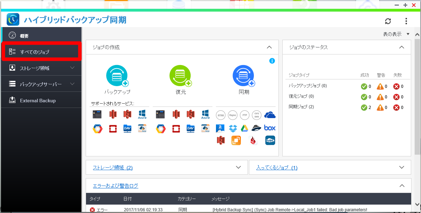This screenshot has height=213, width=421.
Task: Click the vertical scrollbar up arrow
Action: point(417,34)
